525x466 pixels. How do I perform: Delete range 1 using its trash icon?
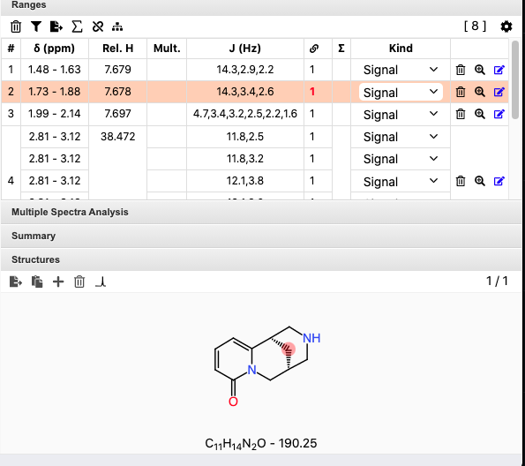pyautogui.click(x=461, y=70)
